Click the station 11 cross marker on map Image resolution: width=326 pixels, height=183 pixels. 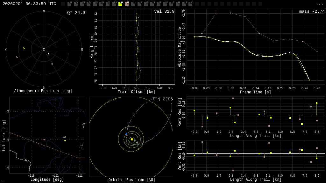coord(81,148)
